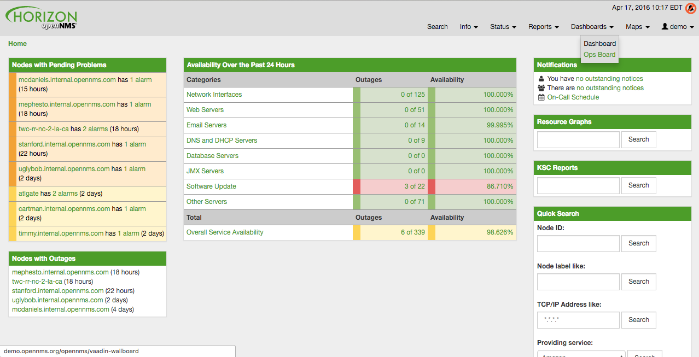Click the Node ID input field
Viewport: 699px width, 357px height.
click(x=578, y=243)
